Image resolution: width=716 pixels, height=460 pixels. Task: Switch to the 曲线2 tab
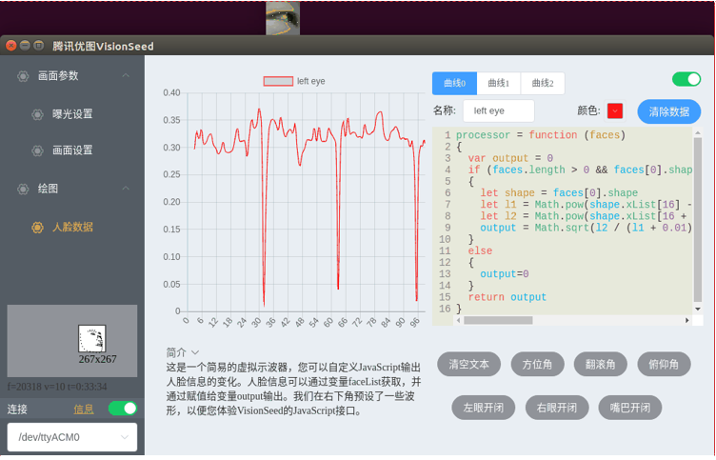tap(542, 84)
